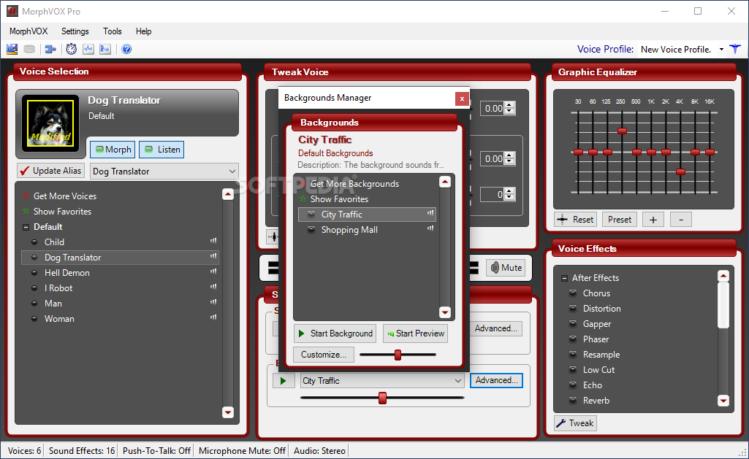Click the signal bars icon next to Woman
Image resolution: width=749 pixels, height=459 pixels.
(213, 317)
